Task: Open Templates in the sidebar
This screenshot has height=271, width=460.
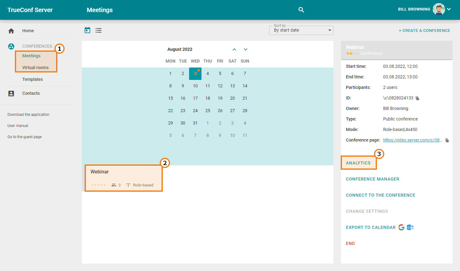Action: pyautogui.click(x=33, y=79)
